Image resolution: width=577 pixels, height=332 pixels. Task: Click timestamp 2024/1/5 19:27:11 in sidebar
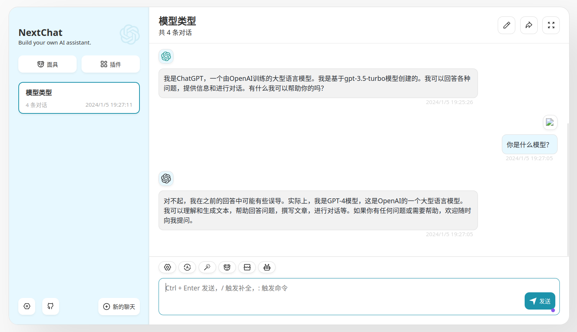[109, 105]
